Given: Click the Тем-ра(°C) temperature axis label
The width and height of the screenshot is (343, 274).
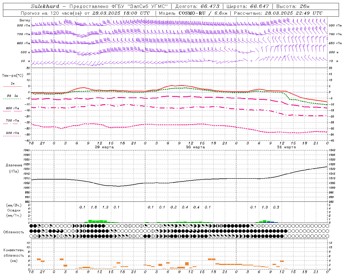Looking at the screenshot, I should pos(13,76).
